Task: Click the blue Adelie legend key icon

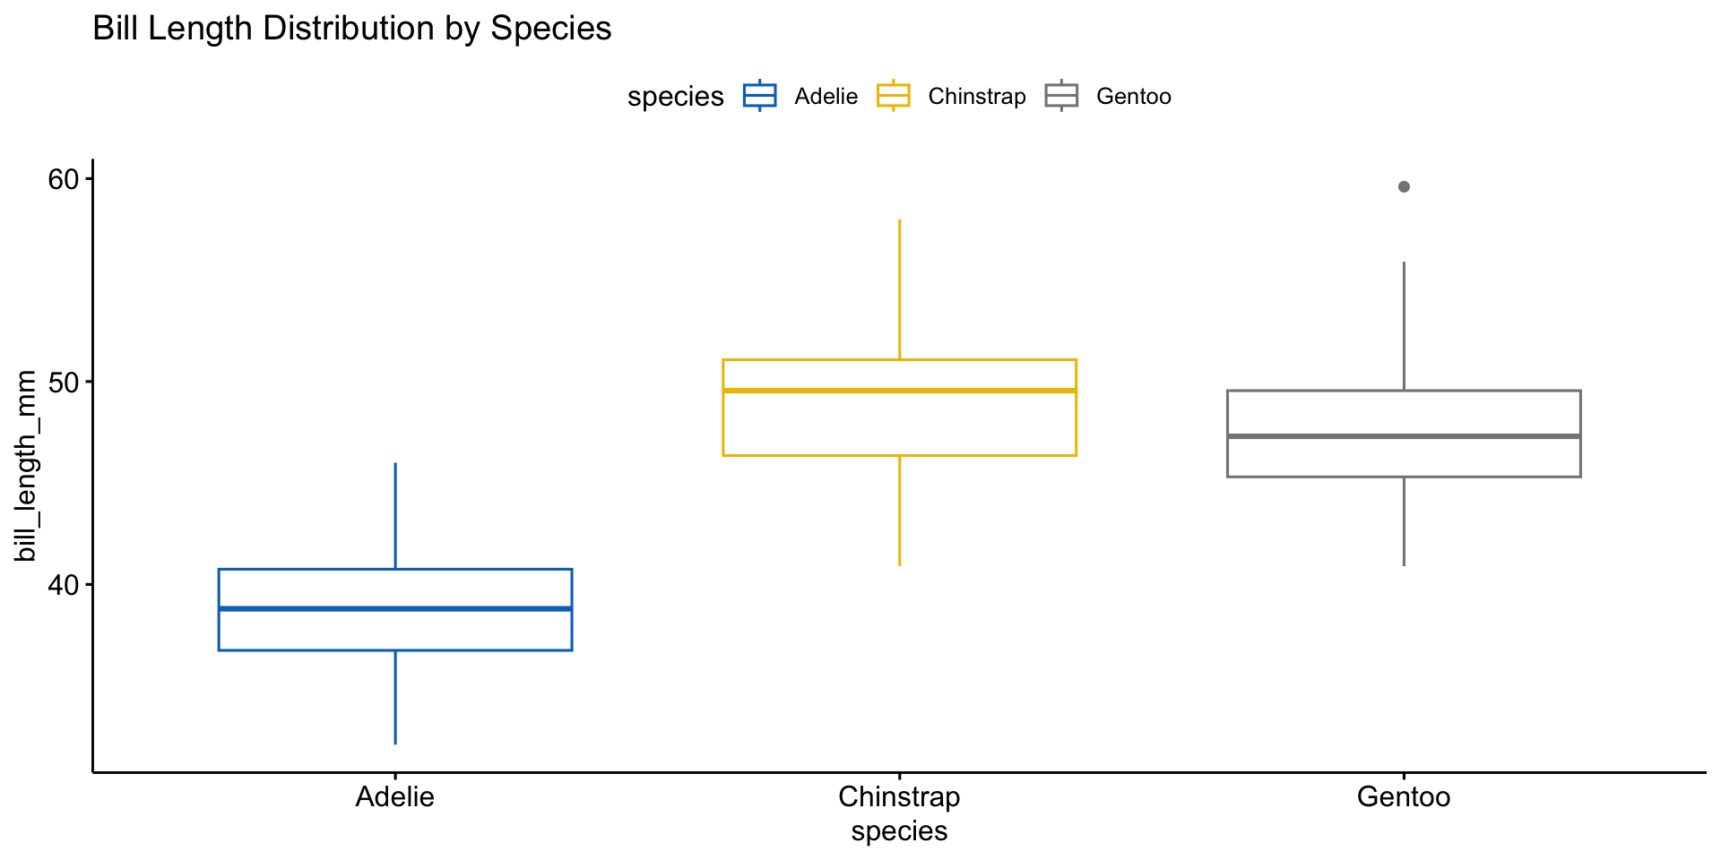Action: (x=759, y=96)
